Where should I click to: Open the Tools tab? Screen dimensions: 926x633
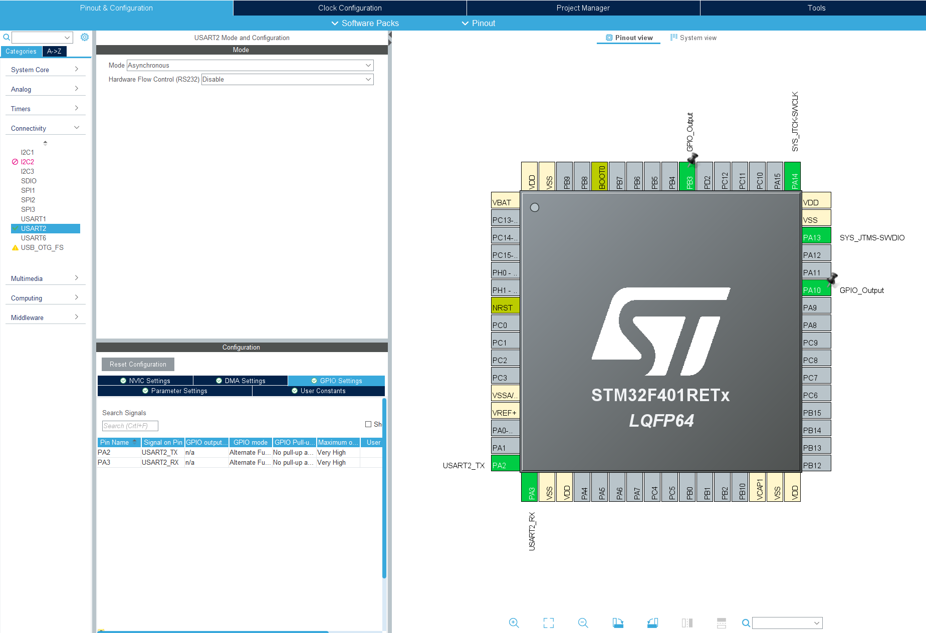(x=816, y=8)
